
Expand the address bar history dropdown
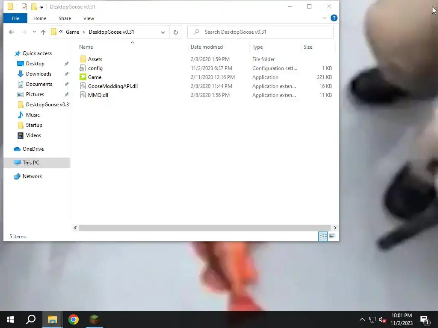point(163,32)
